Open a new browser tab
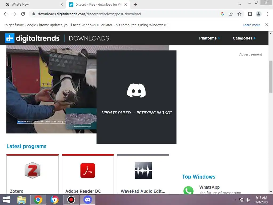 [136, 5]
